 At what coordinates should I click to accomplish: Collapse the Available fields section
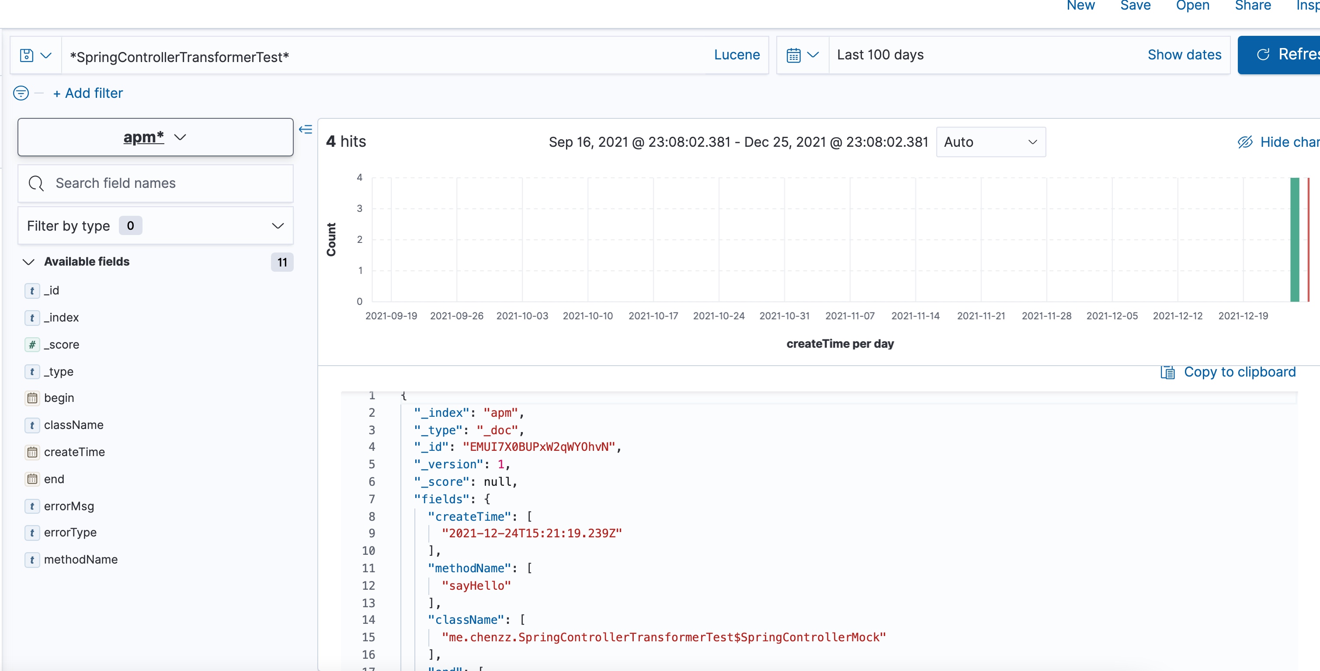pyautogui.click(x=29, y=262)
